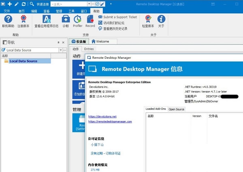The image size is (243, 172).
Task: Click the connect icon right of the compass
Action: pyautogui.click(x=102, y=4)
